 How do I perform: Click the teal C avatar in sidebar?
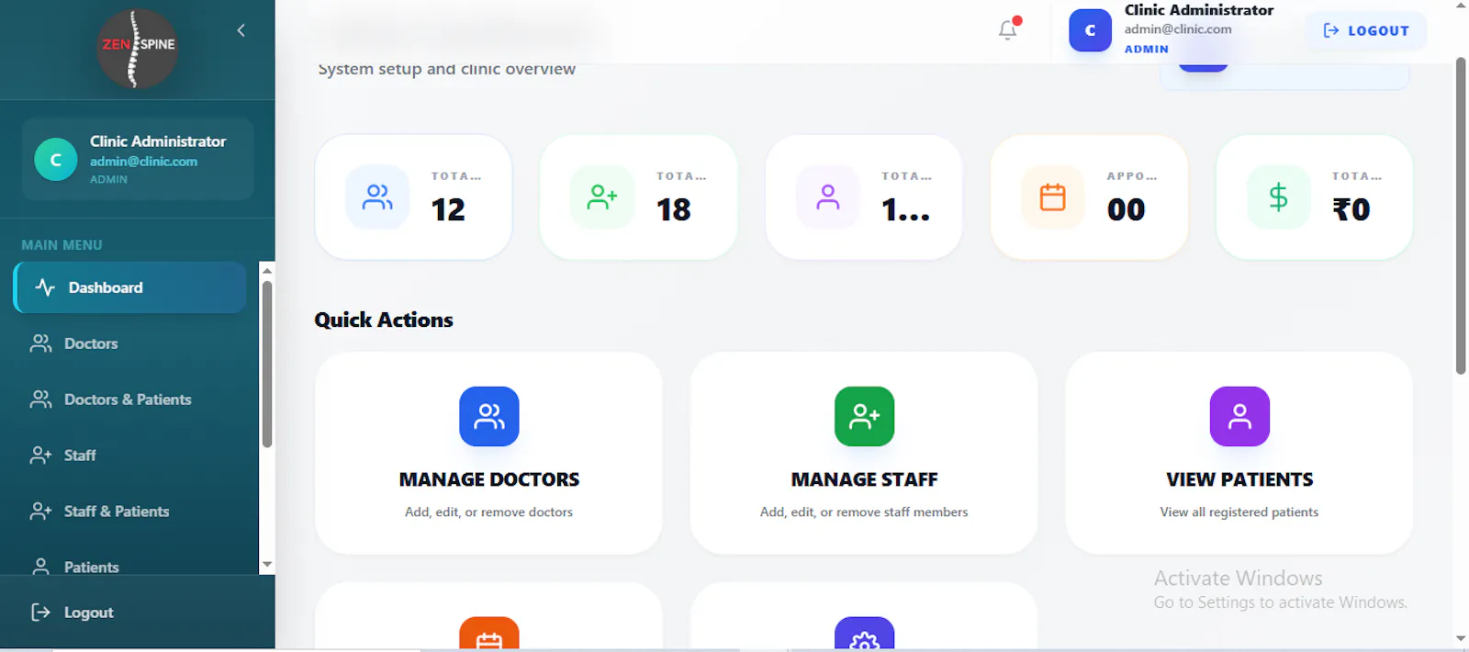[56, 160]
